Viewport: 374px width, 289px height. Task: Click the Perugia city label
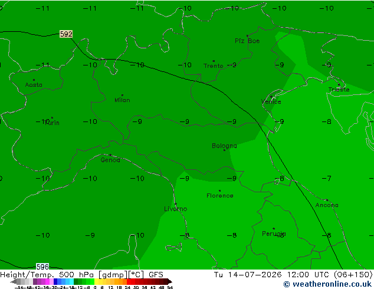pos(274,234)
